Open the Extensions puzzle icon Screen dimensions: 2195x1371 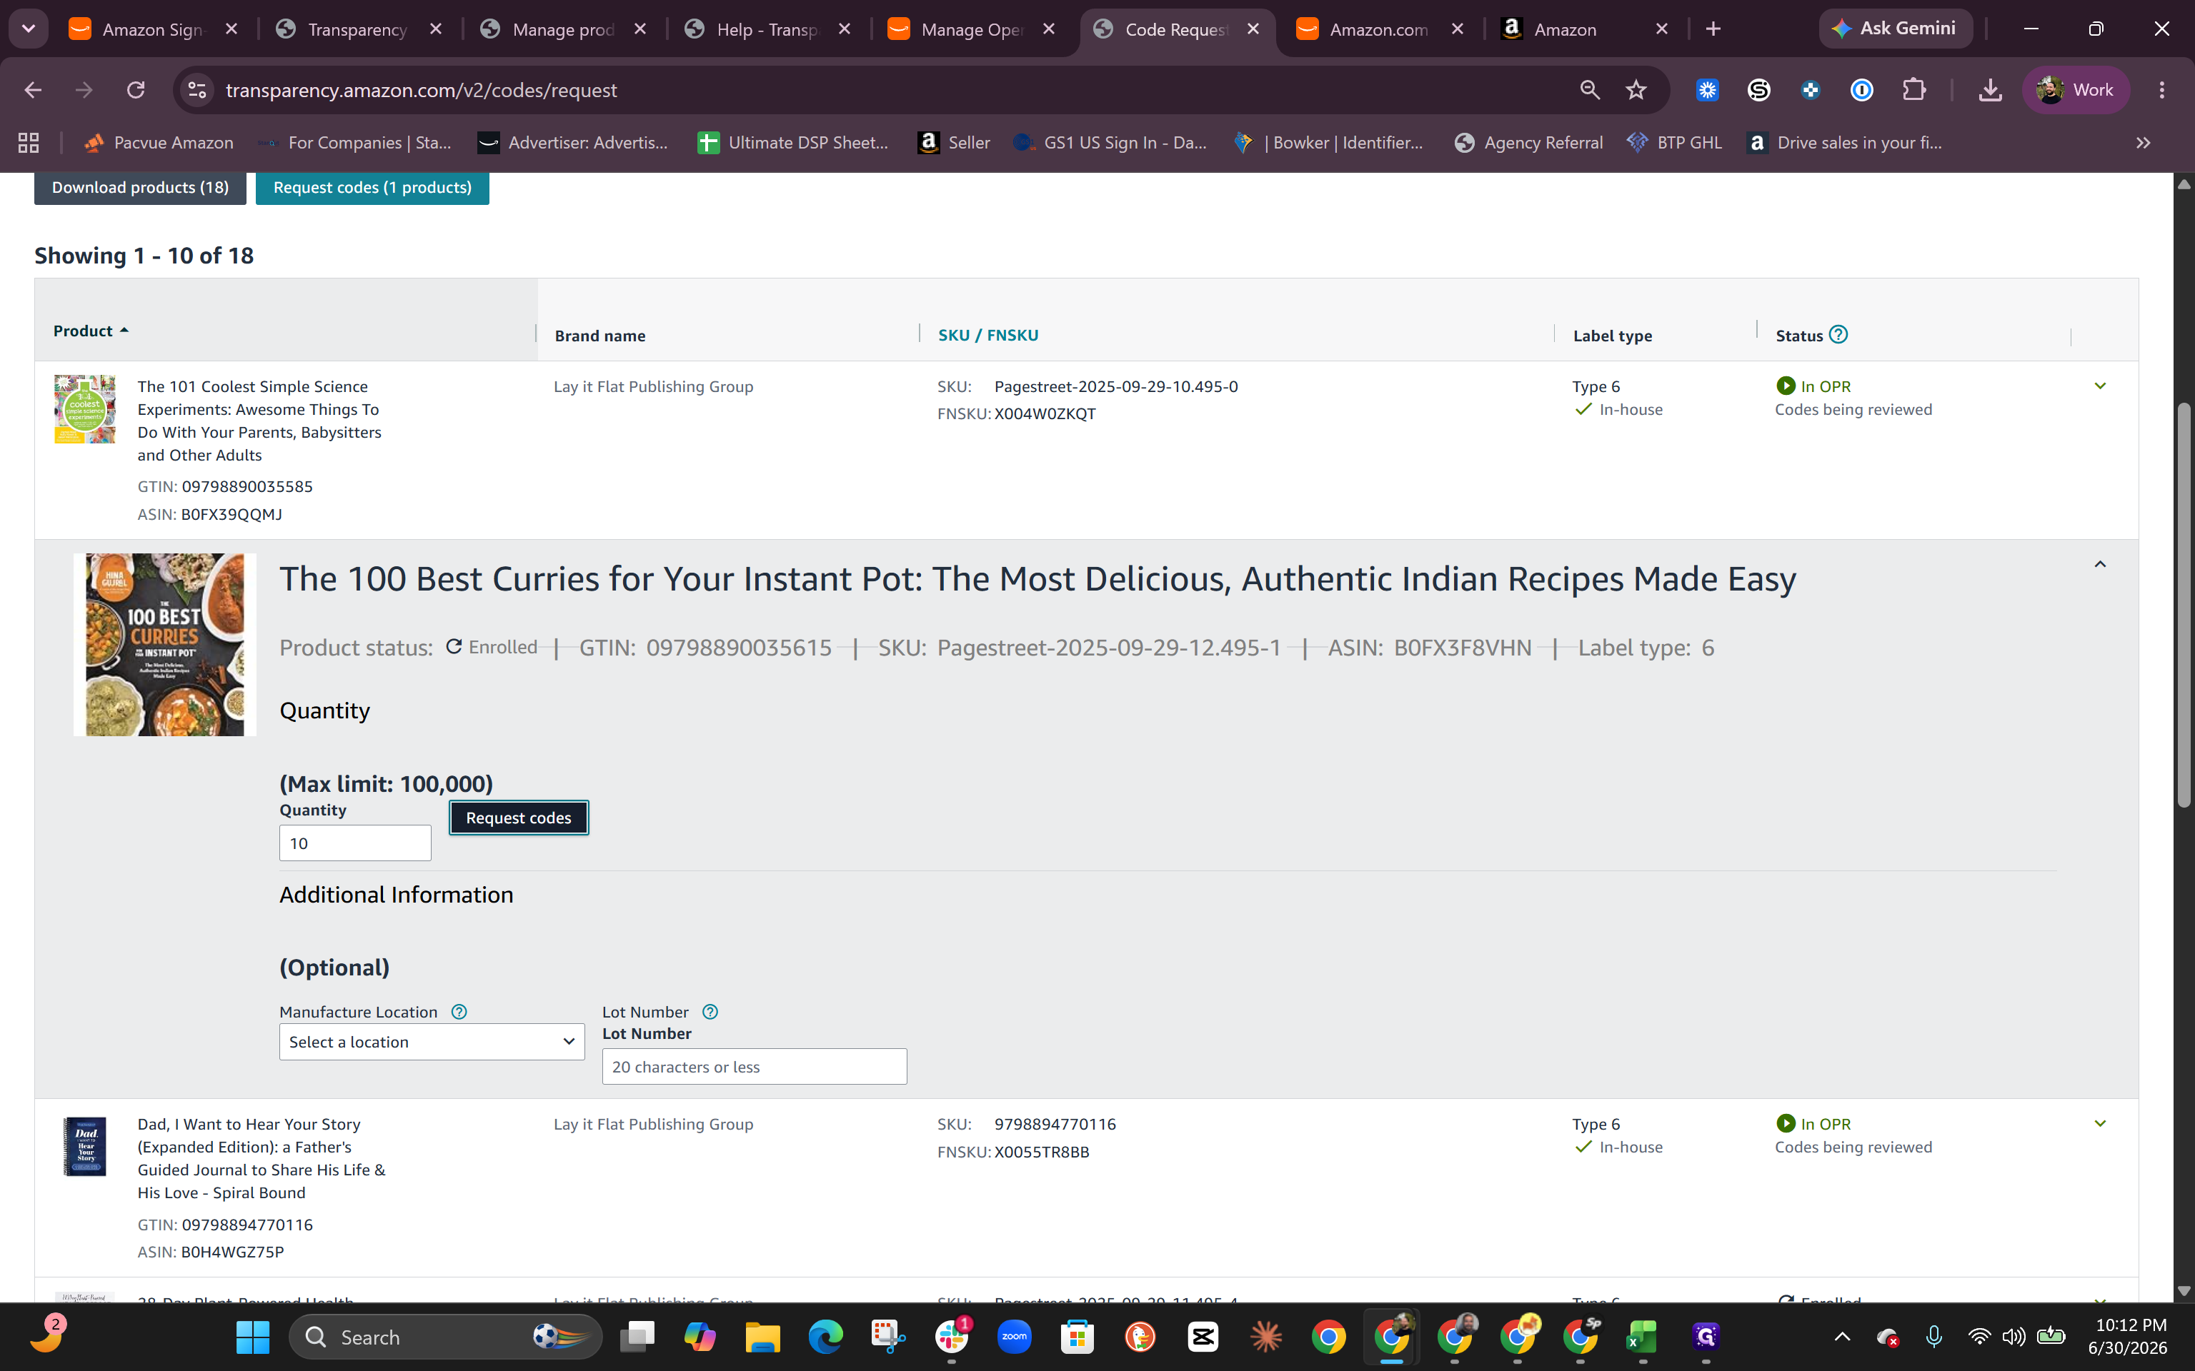pyautogui.click(x=1913, y=90)
